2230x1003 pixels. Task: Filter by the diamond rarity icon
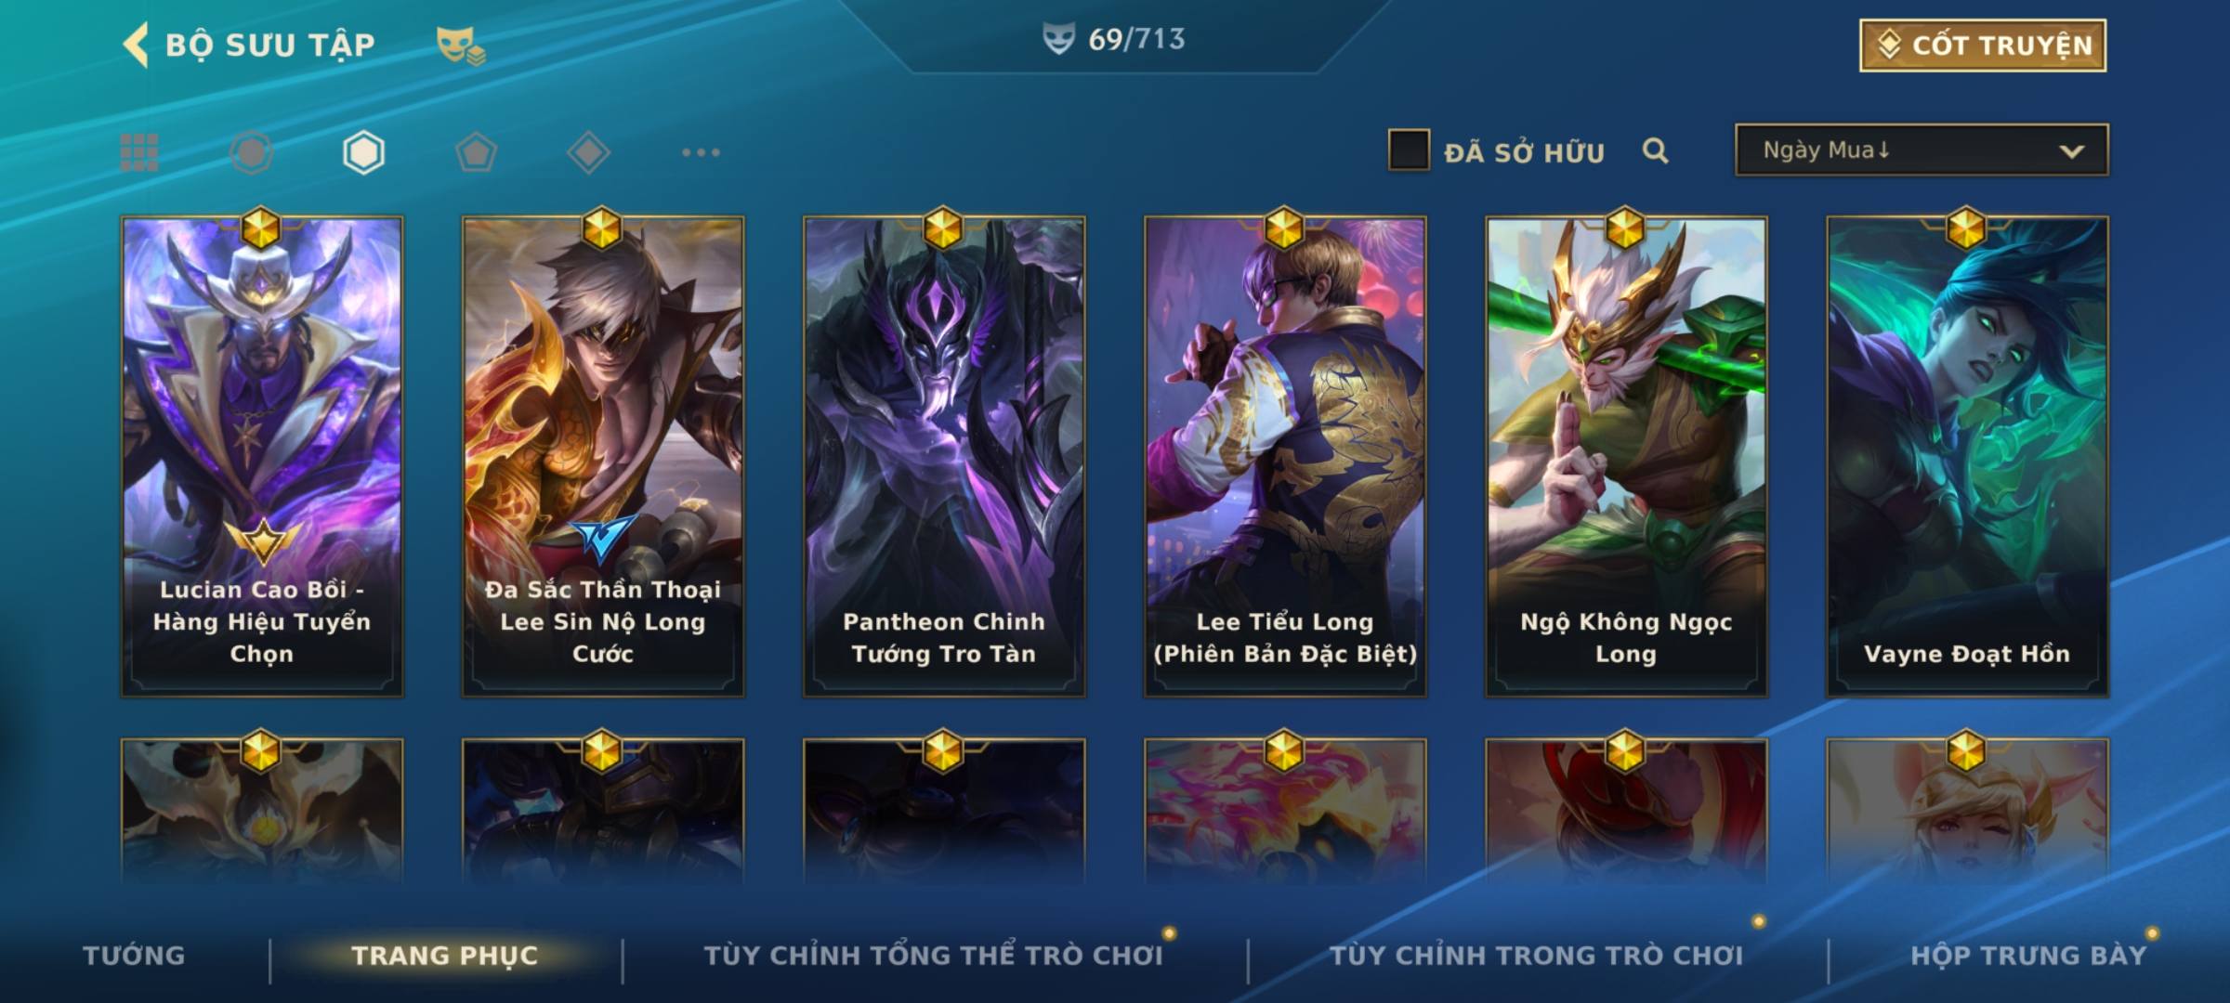pyautogui.click(x=588, y=152)
